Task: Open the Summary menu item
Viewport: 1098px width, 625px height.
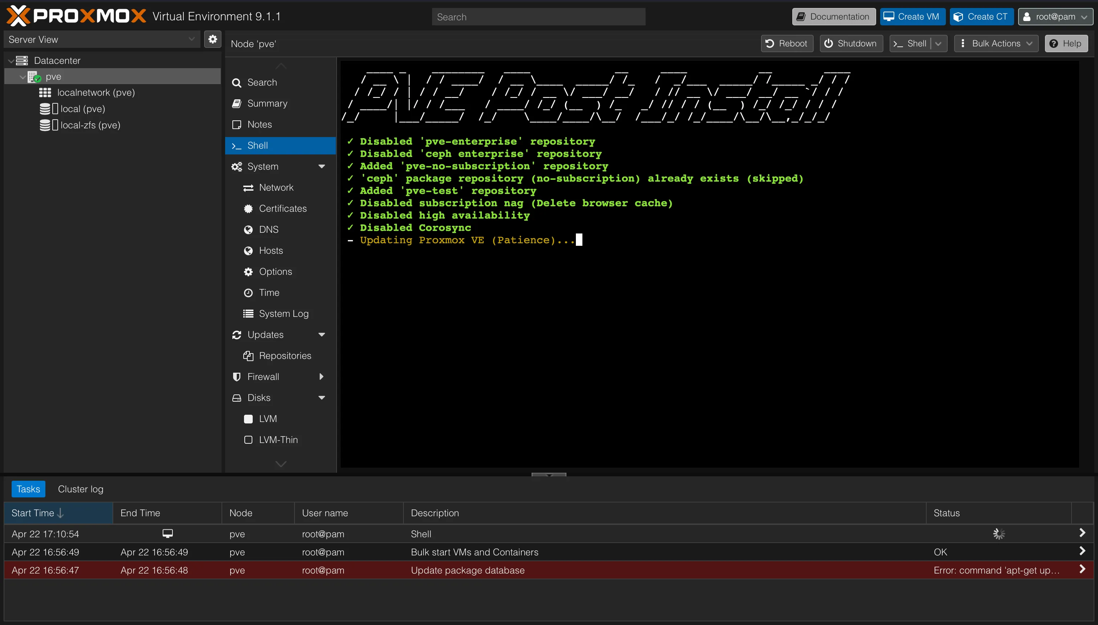Action: tap(280, 103)
